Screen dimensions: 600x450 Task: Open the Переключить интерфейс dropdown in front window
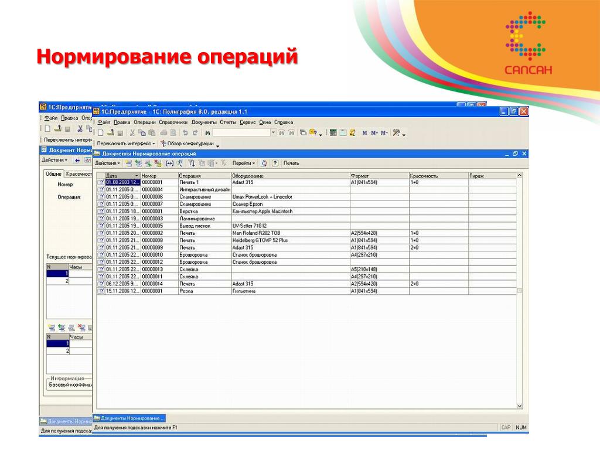pyautogui.click(x=125, y=144)
